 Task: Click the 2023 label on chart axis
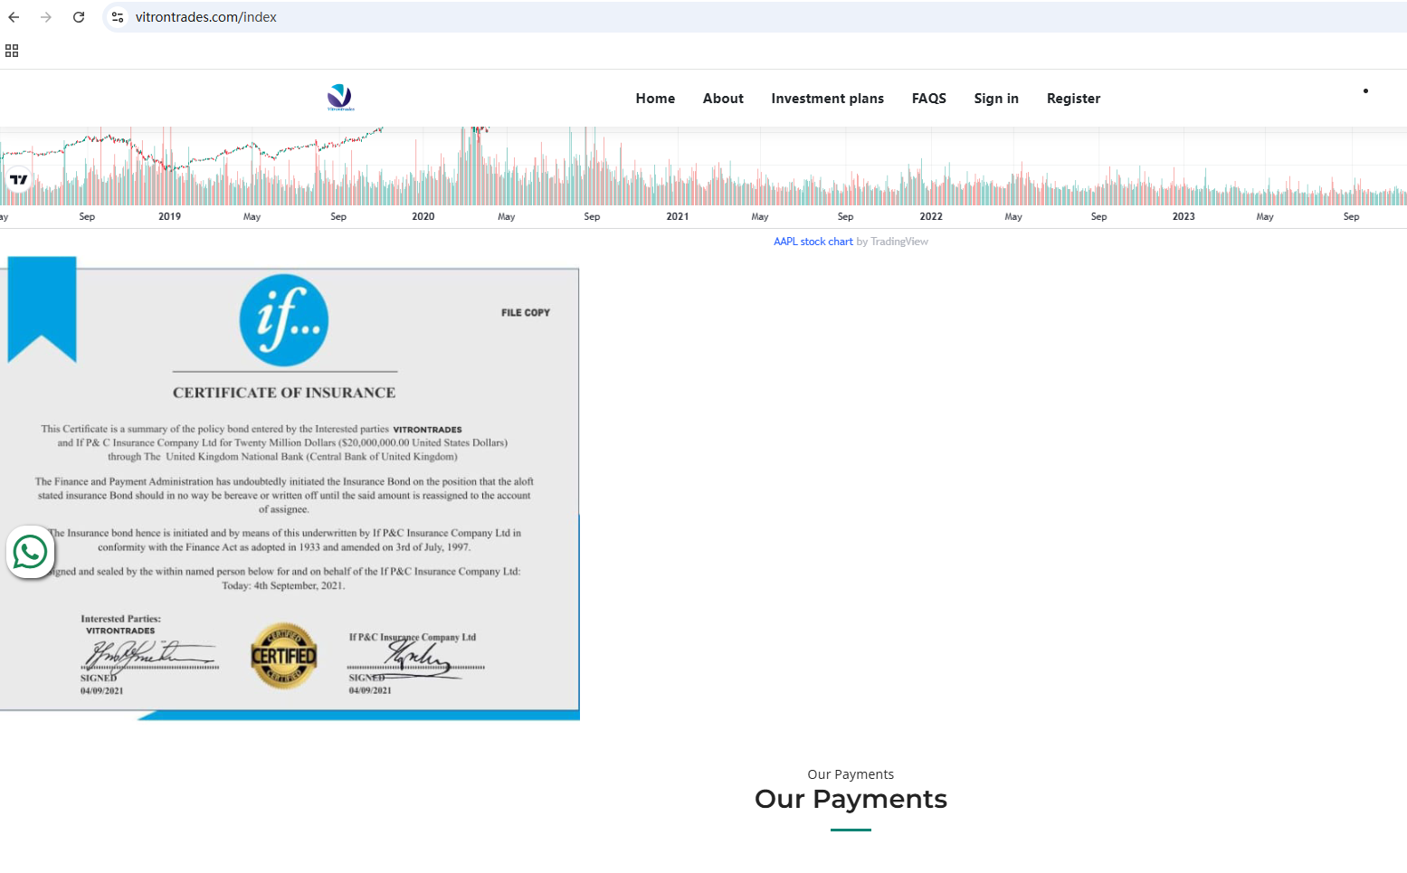pos(1184,217)
